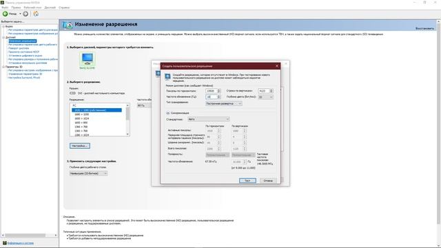
Task: Open the color depth dropdown in the dialog
Action: (266, 97)
